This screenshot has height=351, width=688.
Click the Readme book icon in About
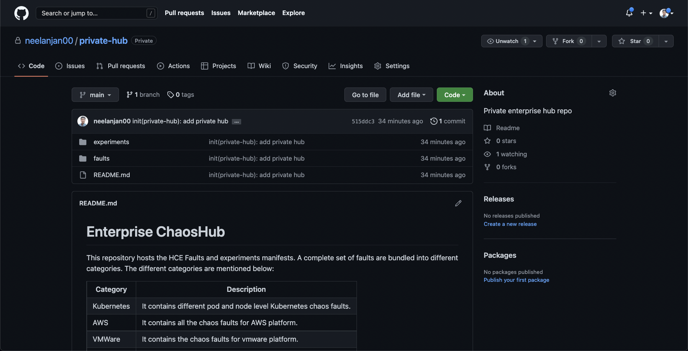(487, 128)
